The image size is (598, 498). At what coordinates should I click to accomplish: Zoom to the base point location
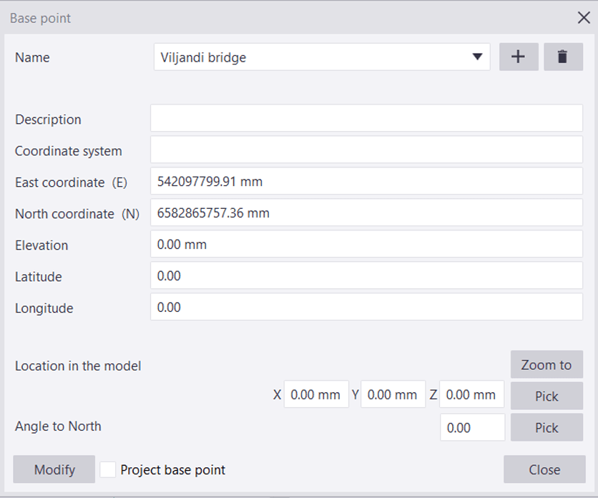546,364
